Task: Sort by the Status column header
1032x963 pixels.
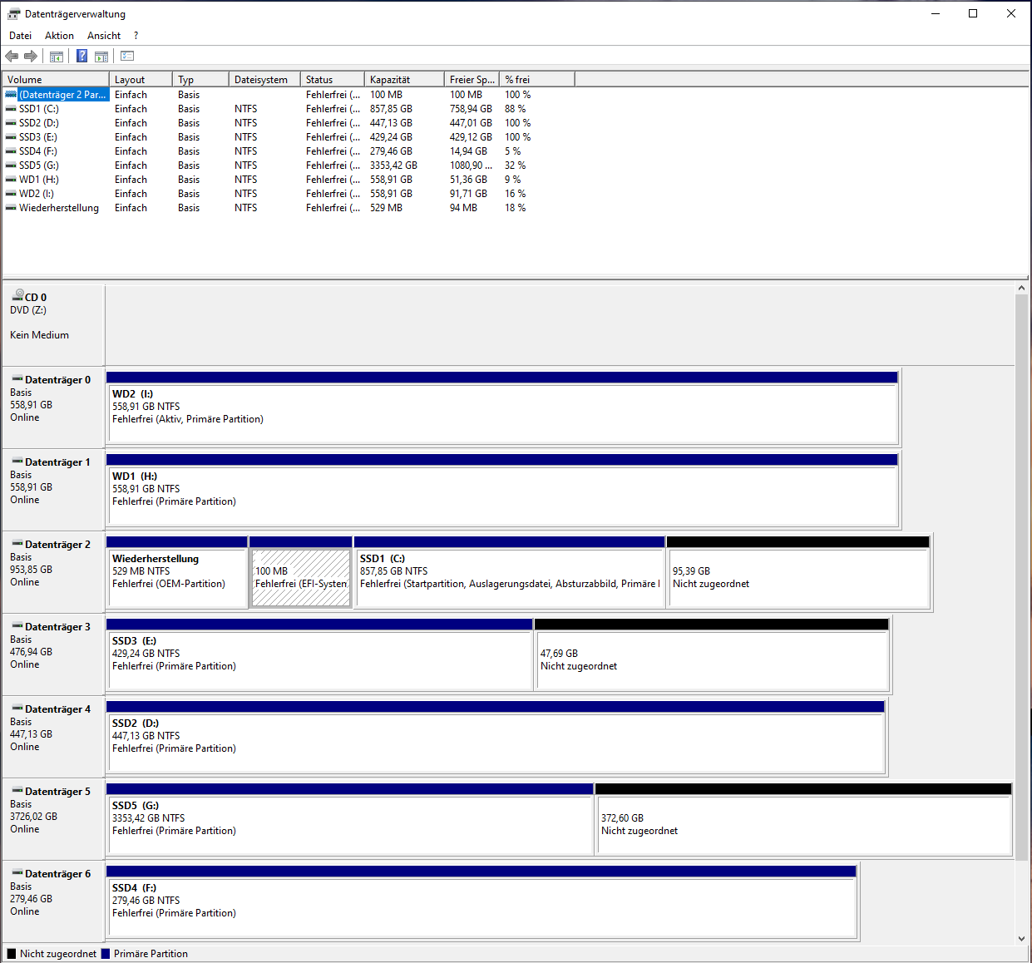Action: [x=333, y=80]
